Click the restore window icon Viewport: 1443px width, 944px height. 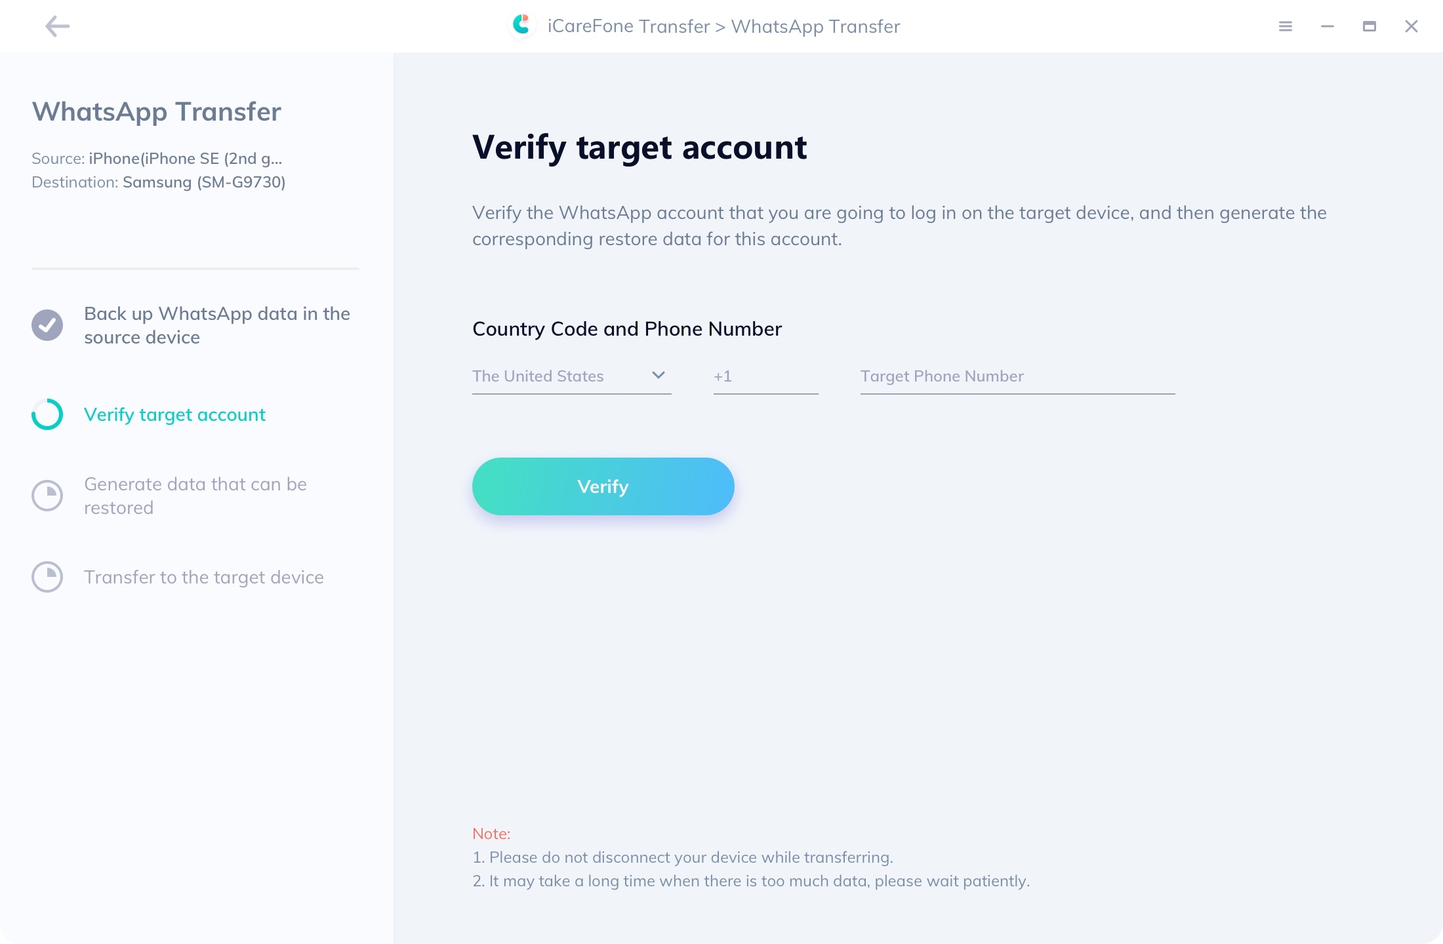click(x=1370, y=26)
